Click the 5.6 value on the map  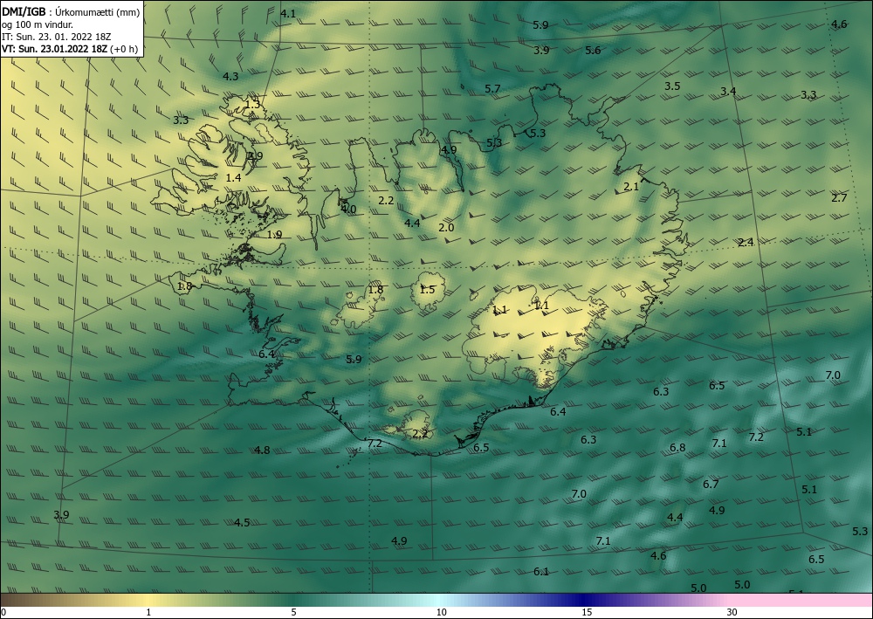(593, 51)
